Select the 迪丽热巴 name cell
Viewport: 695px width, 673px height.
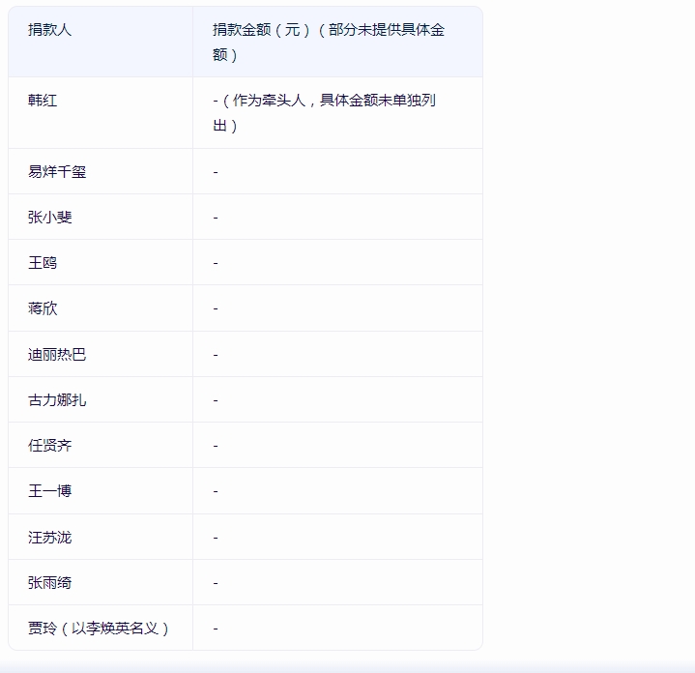(x=57, y=355)
